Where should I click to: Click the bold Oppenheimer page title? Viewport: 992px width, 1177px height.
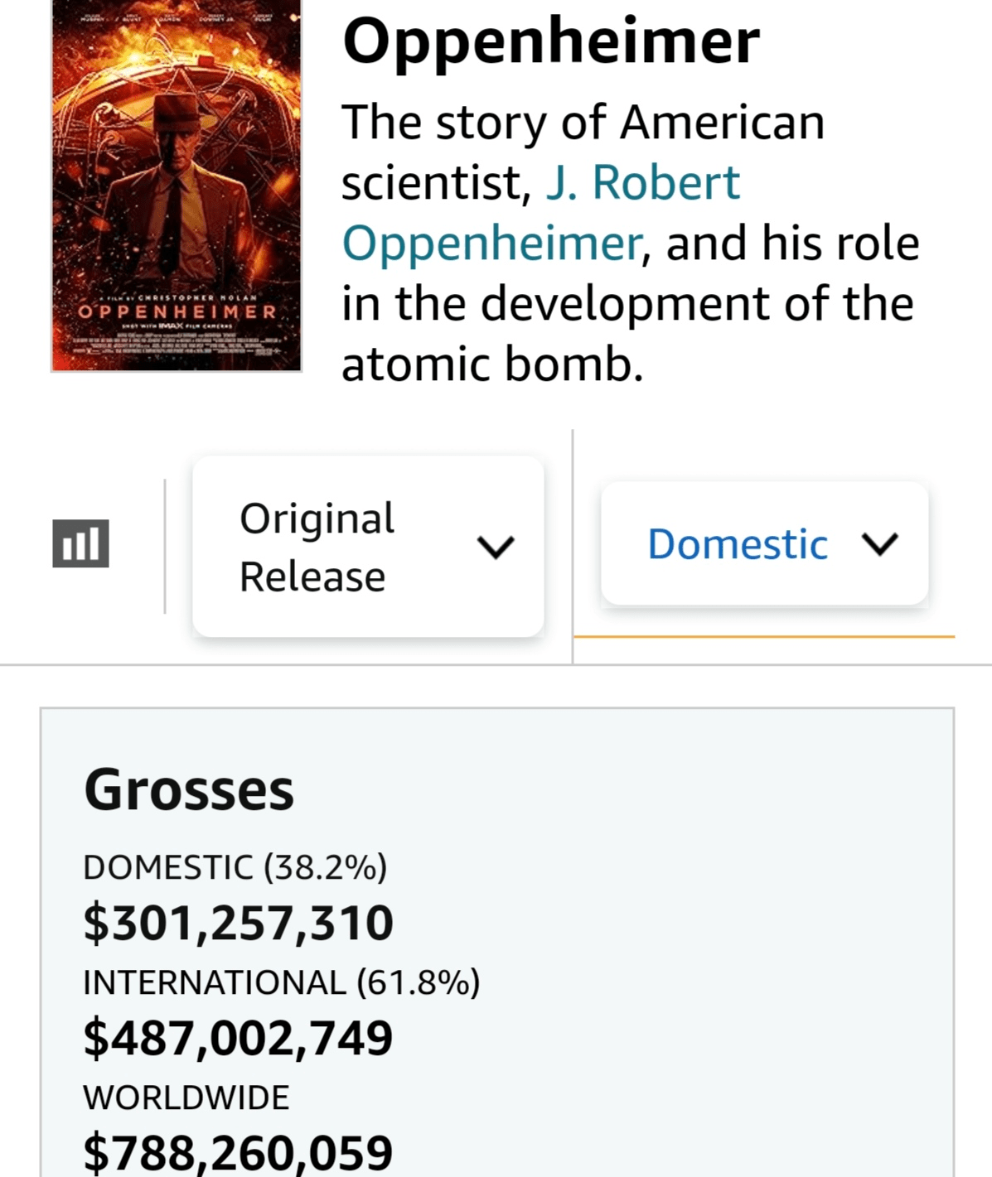tap(551, 40)
